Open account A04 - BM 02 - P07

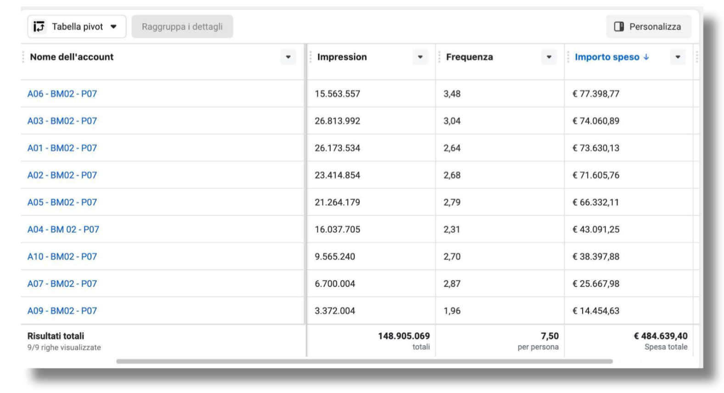[63, 229]
